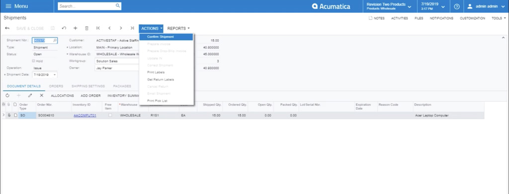
Task: Switch to the ORDERS tab
Action: pos(56,86)
